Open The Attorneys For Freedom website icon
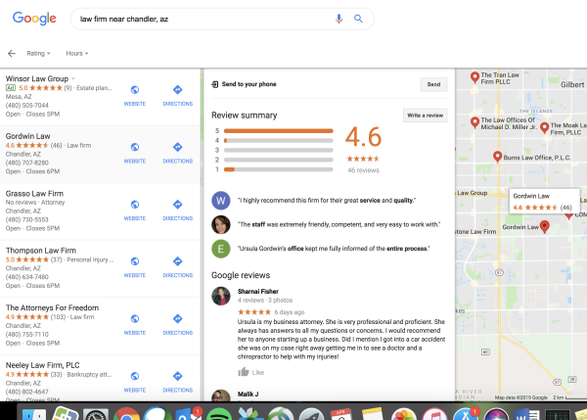The width and height of the screenshot is (587, 420). coord(135,319)
